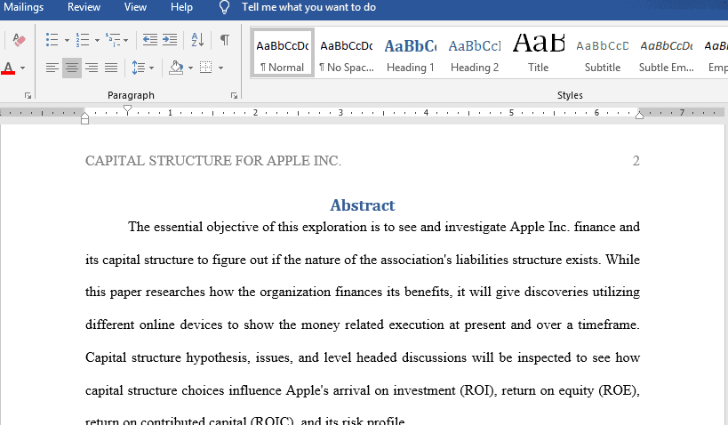
Task: Open line spacing dropdown
Action: [140, 68]
